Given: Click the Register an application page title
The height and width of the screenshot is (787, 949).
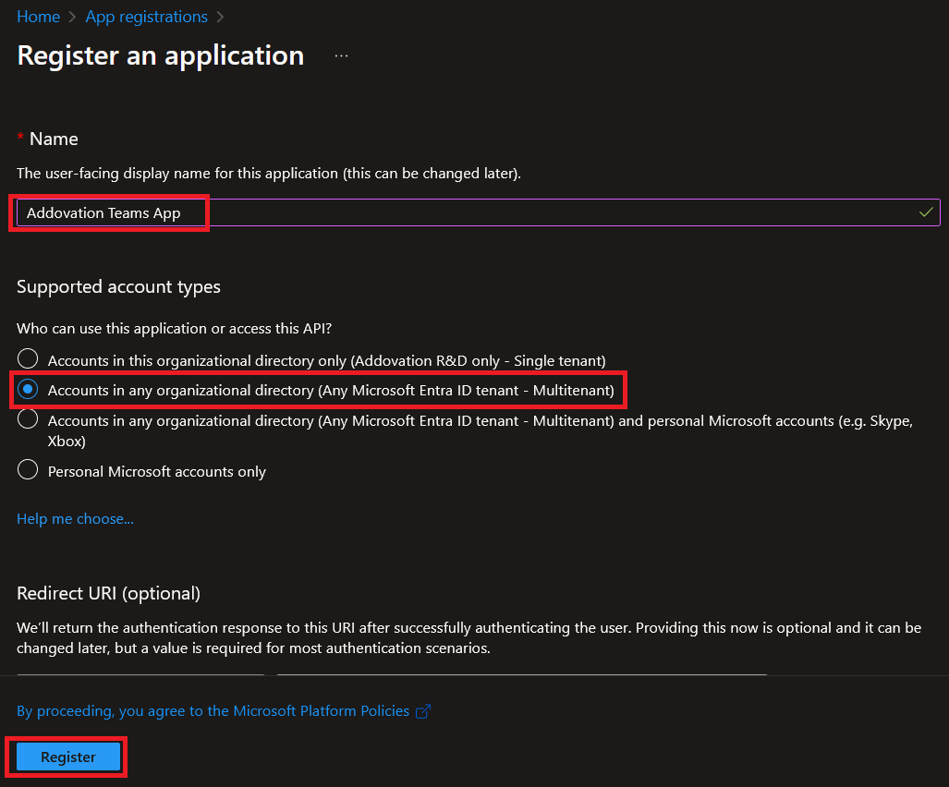Looking at the screenshot, I should 160,55.
